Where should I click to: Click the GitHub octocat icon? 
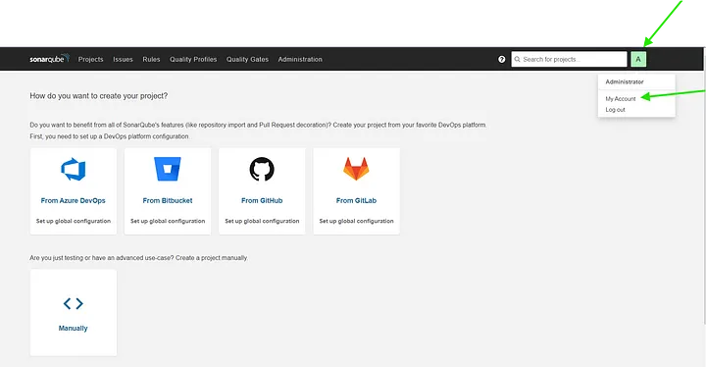[262, 169]
